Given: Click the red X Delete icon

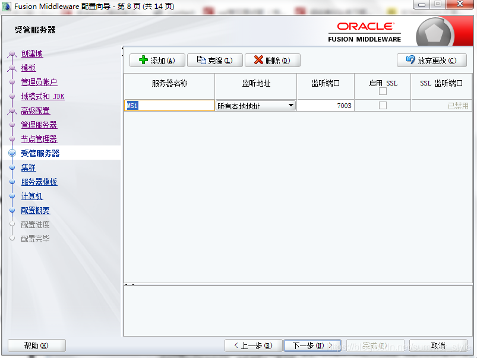Looking at the screenshot, I should click(x=258, y=60).
